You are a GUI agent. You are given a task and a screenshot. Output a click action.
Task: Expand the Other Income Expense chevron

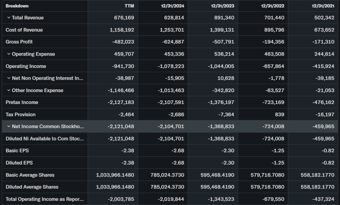coord(9,90)
